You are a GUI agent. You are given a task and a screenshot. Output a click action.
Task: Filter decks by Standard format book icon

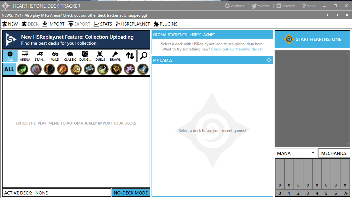click(40, 56)
